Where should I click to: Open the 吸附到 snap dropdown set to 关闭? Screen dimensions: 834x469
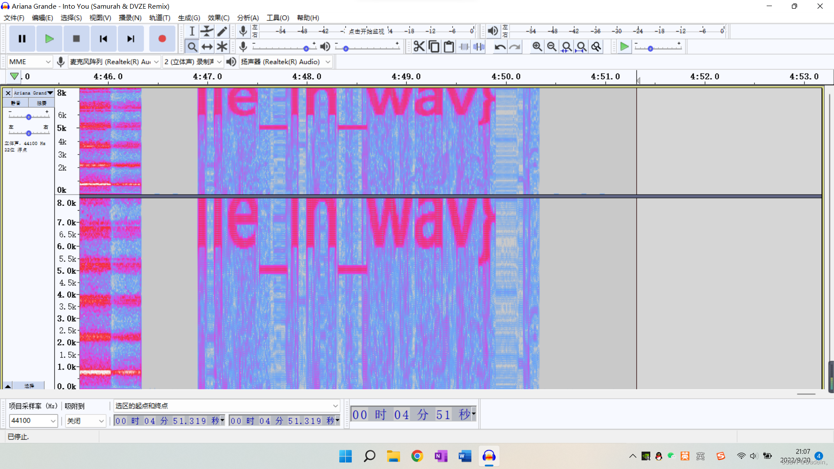tap(85, 421)
